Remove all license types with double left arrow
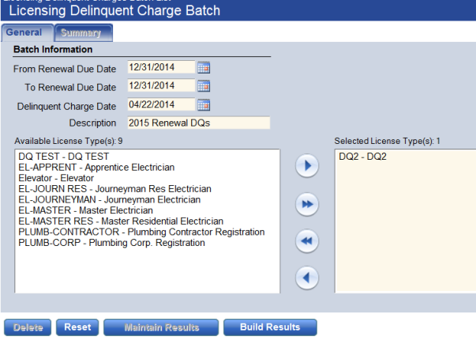This screenshot has height=348, width=476. tap(306, 240)
